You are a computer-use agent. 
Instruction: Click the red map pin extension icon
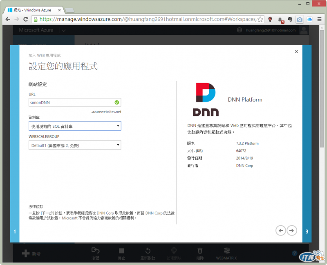point(270,19)
